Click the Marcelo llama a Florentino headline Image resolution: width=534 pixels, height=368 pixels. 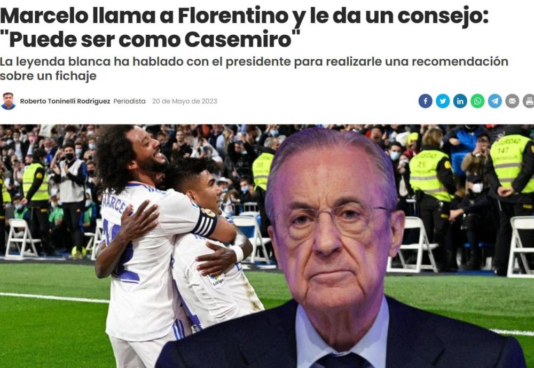coord(244,28)
